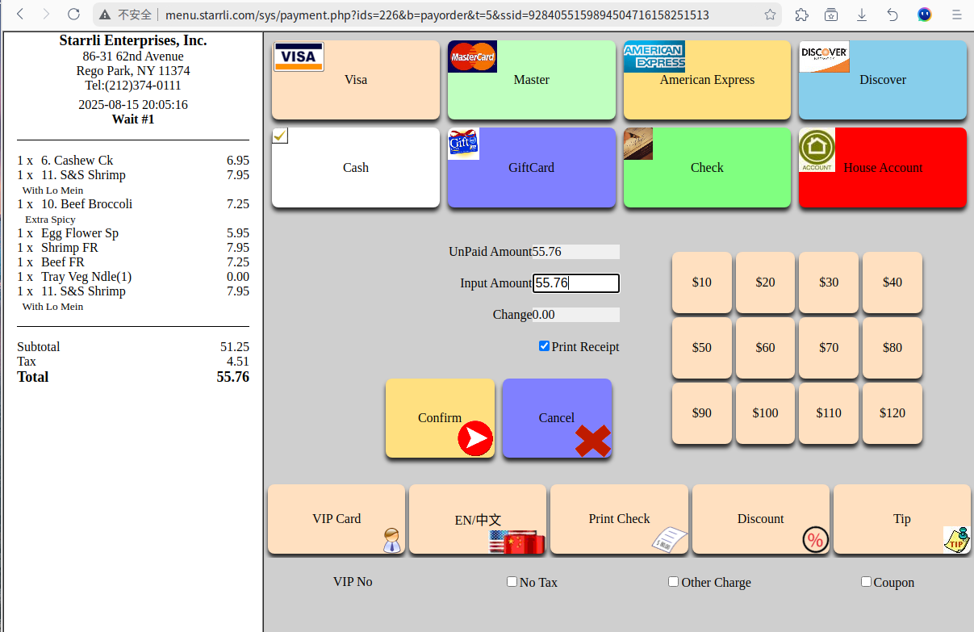Image resolution: width=974 pixels, height=632 pixels.
Task: Open the Tip entry button
Action: (901, 519)
